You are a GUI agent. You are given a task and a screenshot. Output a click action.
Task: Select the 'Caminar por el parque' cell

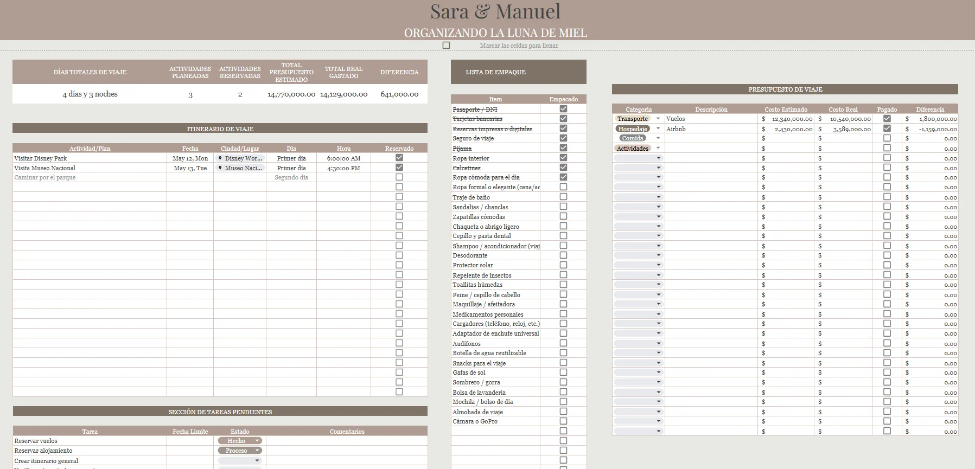(90, 178)
